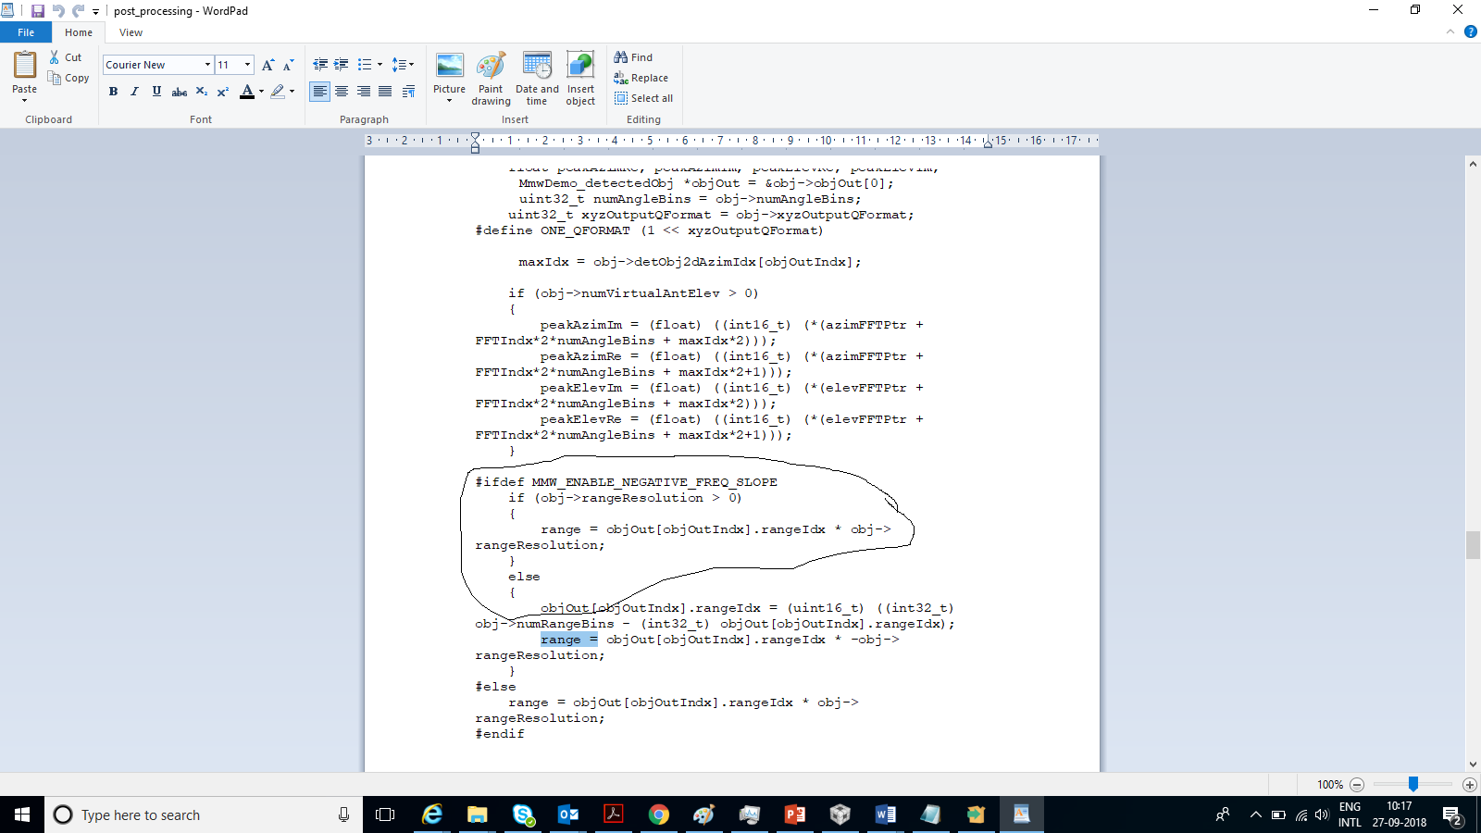Click Find in Editing group
This screenshot has width=1481, height=833.
coord(633,57)
